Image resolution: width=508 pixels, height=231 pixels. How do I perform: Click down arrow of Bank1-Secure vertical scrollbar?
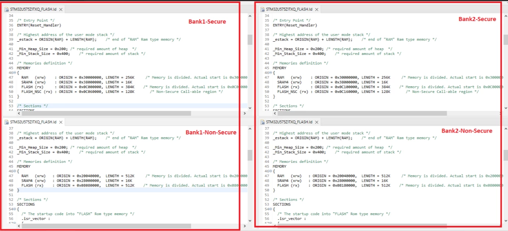(x=250, y=108)
